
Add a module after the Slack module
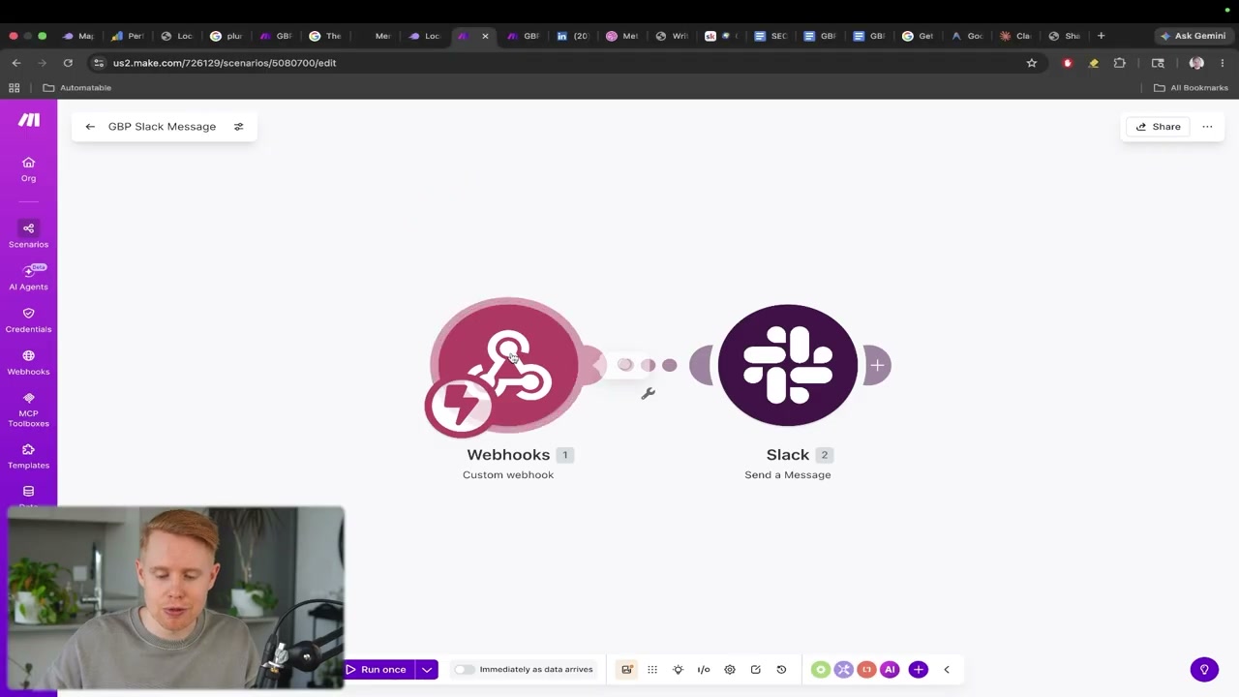[877, 365]
